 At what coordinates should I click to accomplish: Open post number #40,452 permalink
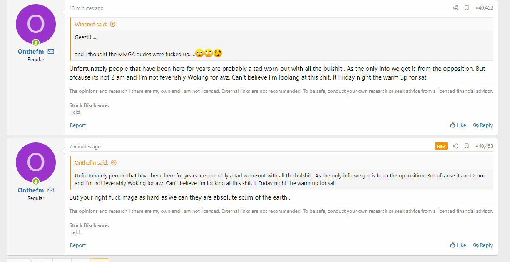click(x=484, y=8)
